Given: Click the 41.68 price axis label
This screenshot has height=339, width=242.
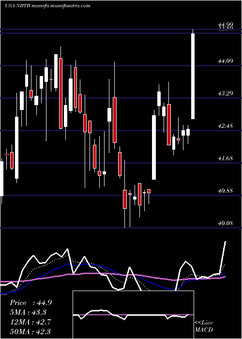Looking at the screenshot, I should pos(226,158).
